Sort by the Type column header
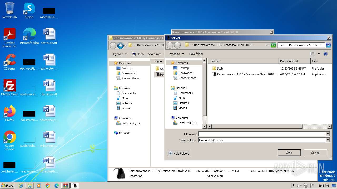Image resolution: width=337 pixels, height=189 pixels. [321, 61]
